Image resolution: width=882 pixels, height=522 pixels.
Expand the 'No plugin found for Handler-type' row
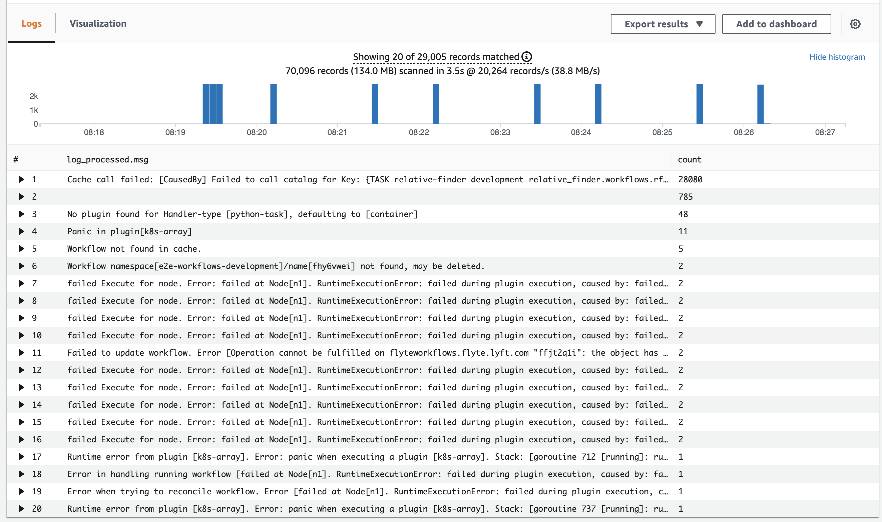click(x=21, y=214)
